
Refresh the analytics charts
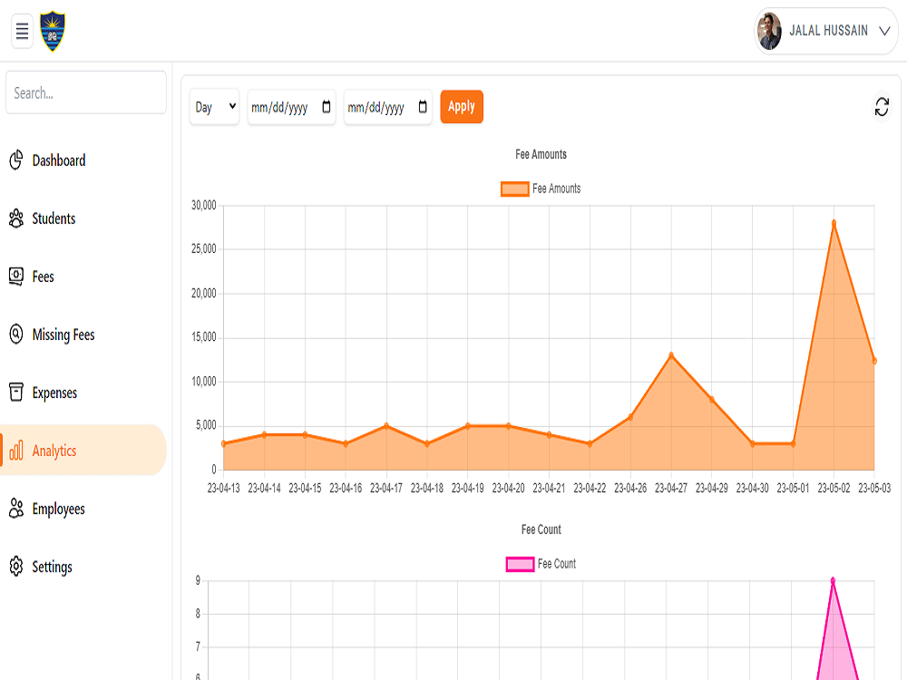click(x=881, y=106)
